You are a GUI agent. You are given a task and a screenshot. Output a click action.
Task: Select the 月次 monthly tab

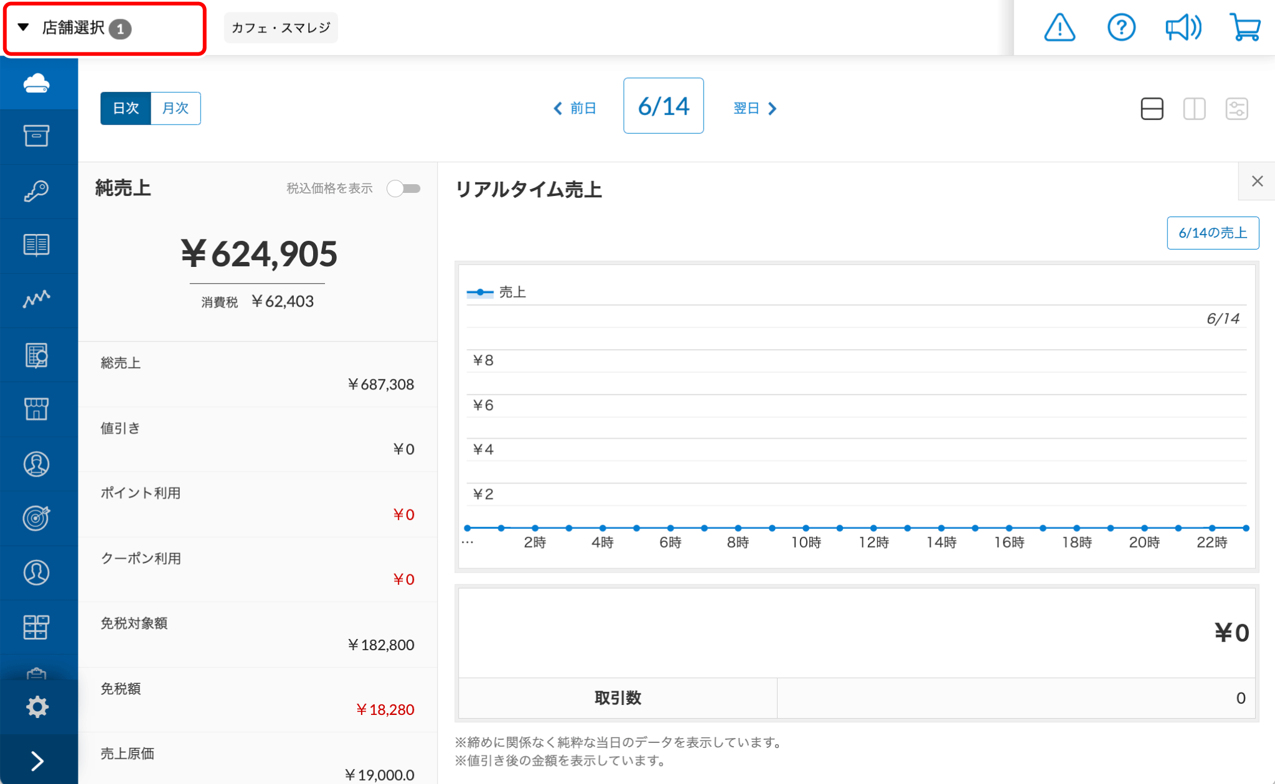175,108
